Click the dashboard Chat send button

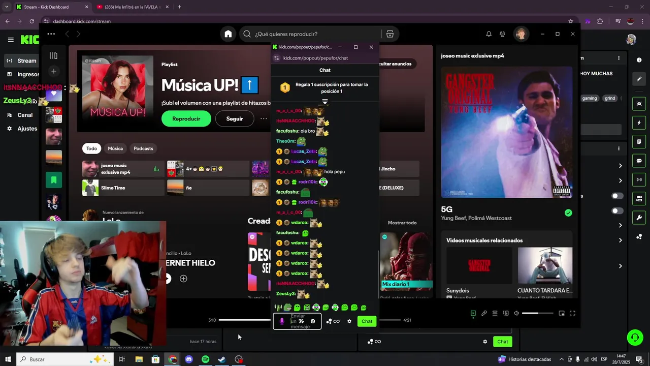point(503,342)
